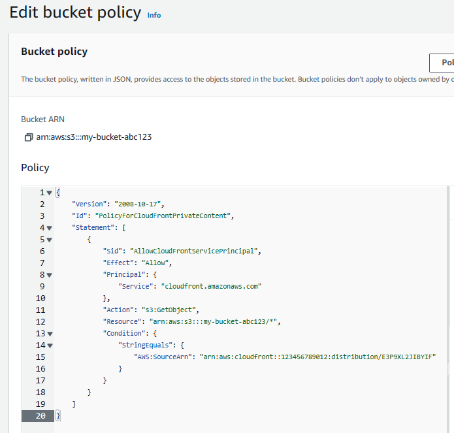Click the Resource ARN value on line 12
This screenshot has width=454, height=433.
click(213, 321)
